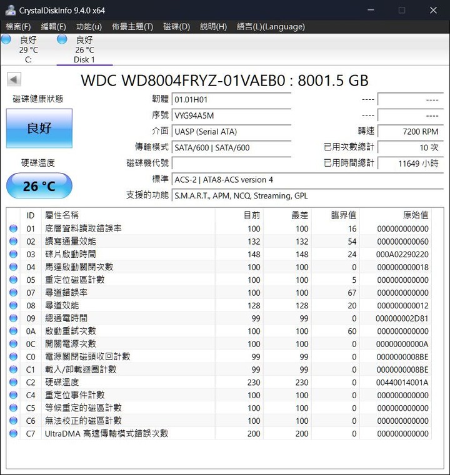The height and width of the screenshot is (475, 450).
Task: Click status dot for attribute 0A 啟動重試次數
Action: pos(13,331)
